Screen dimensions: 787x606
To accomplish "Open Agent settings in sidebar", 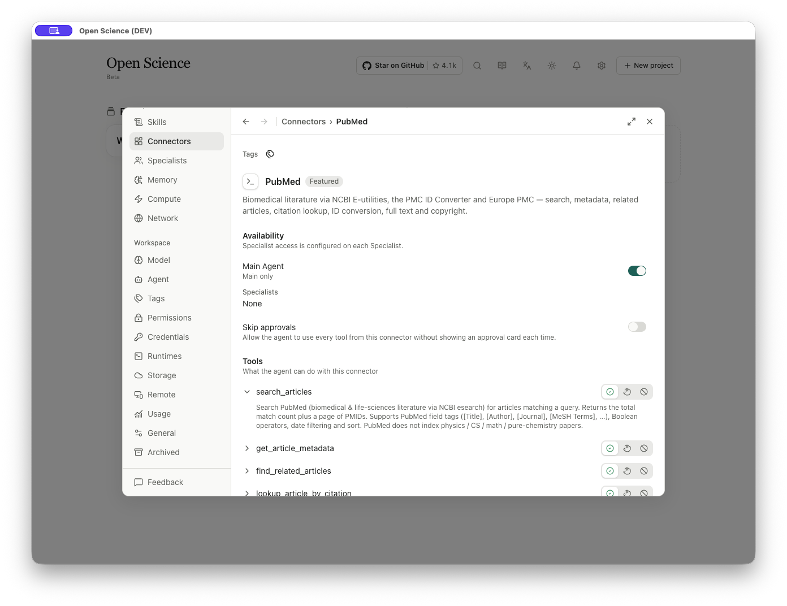I will pos(176,279).
